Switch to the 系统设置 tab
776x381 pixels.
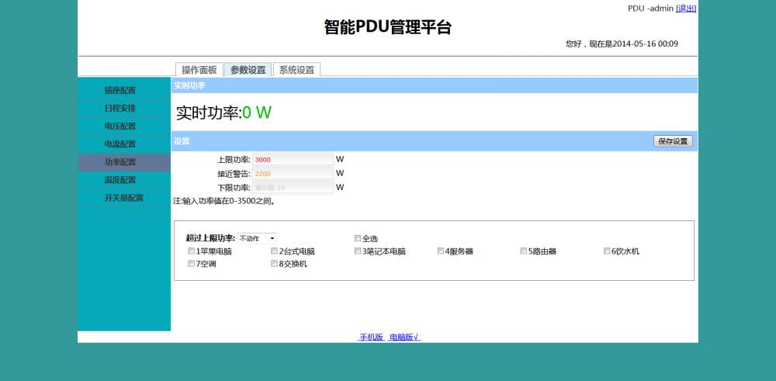(x=296, y=70)
